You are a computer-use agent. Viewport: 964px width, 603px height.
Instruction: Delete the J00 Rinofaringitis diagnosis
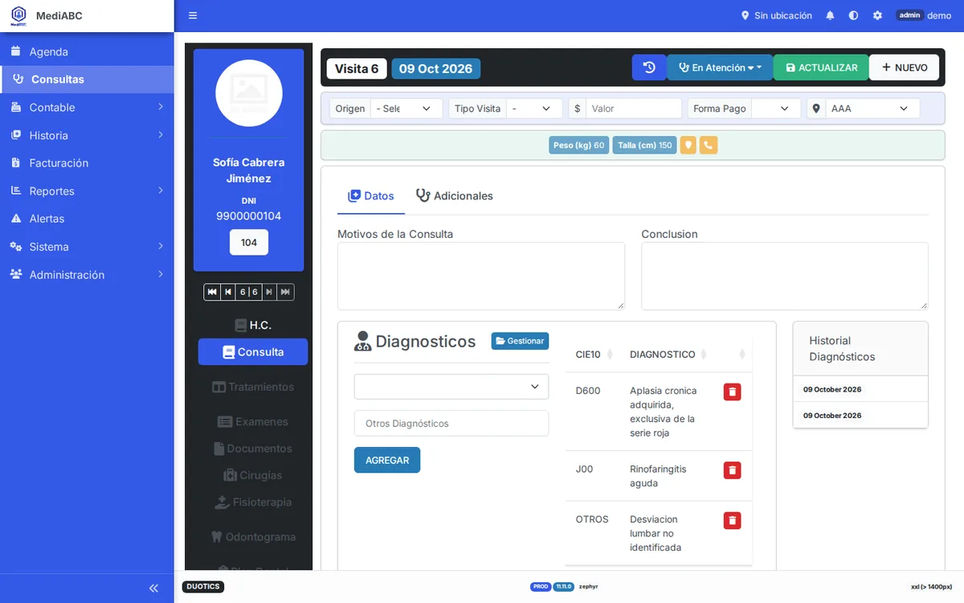[732, 470]
